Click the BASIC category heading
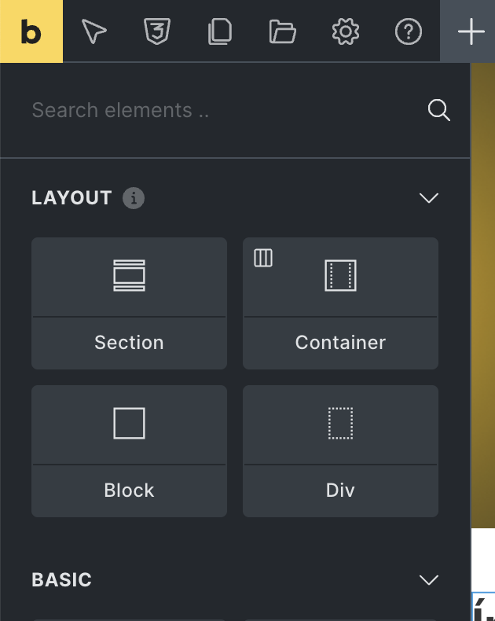495x621 pixels. [62, 580]
